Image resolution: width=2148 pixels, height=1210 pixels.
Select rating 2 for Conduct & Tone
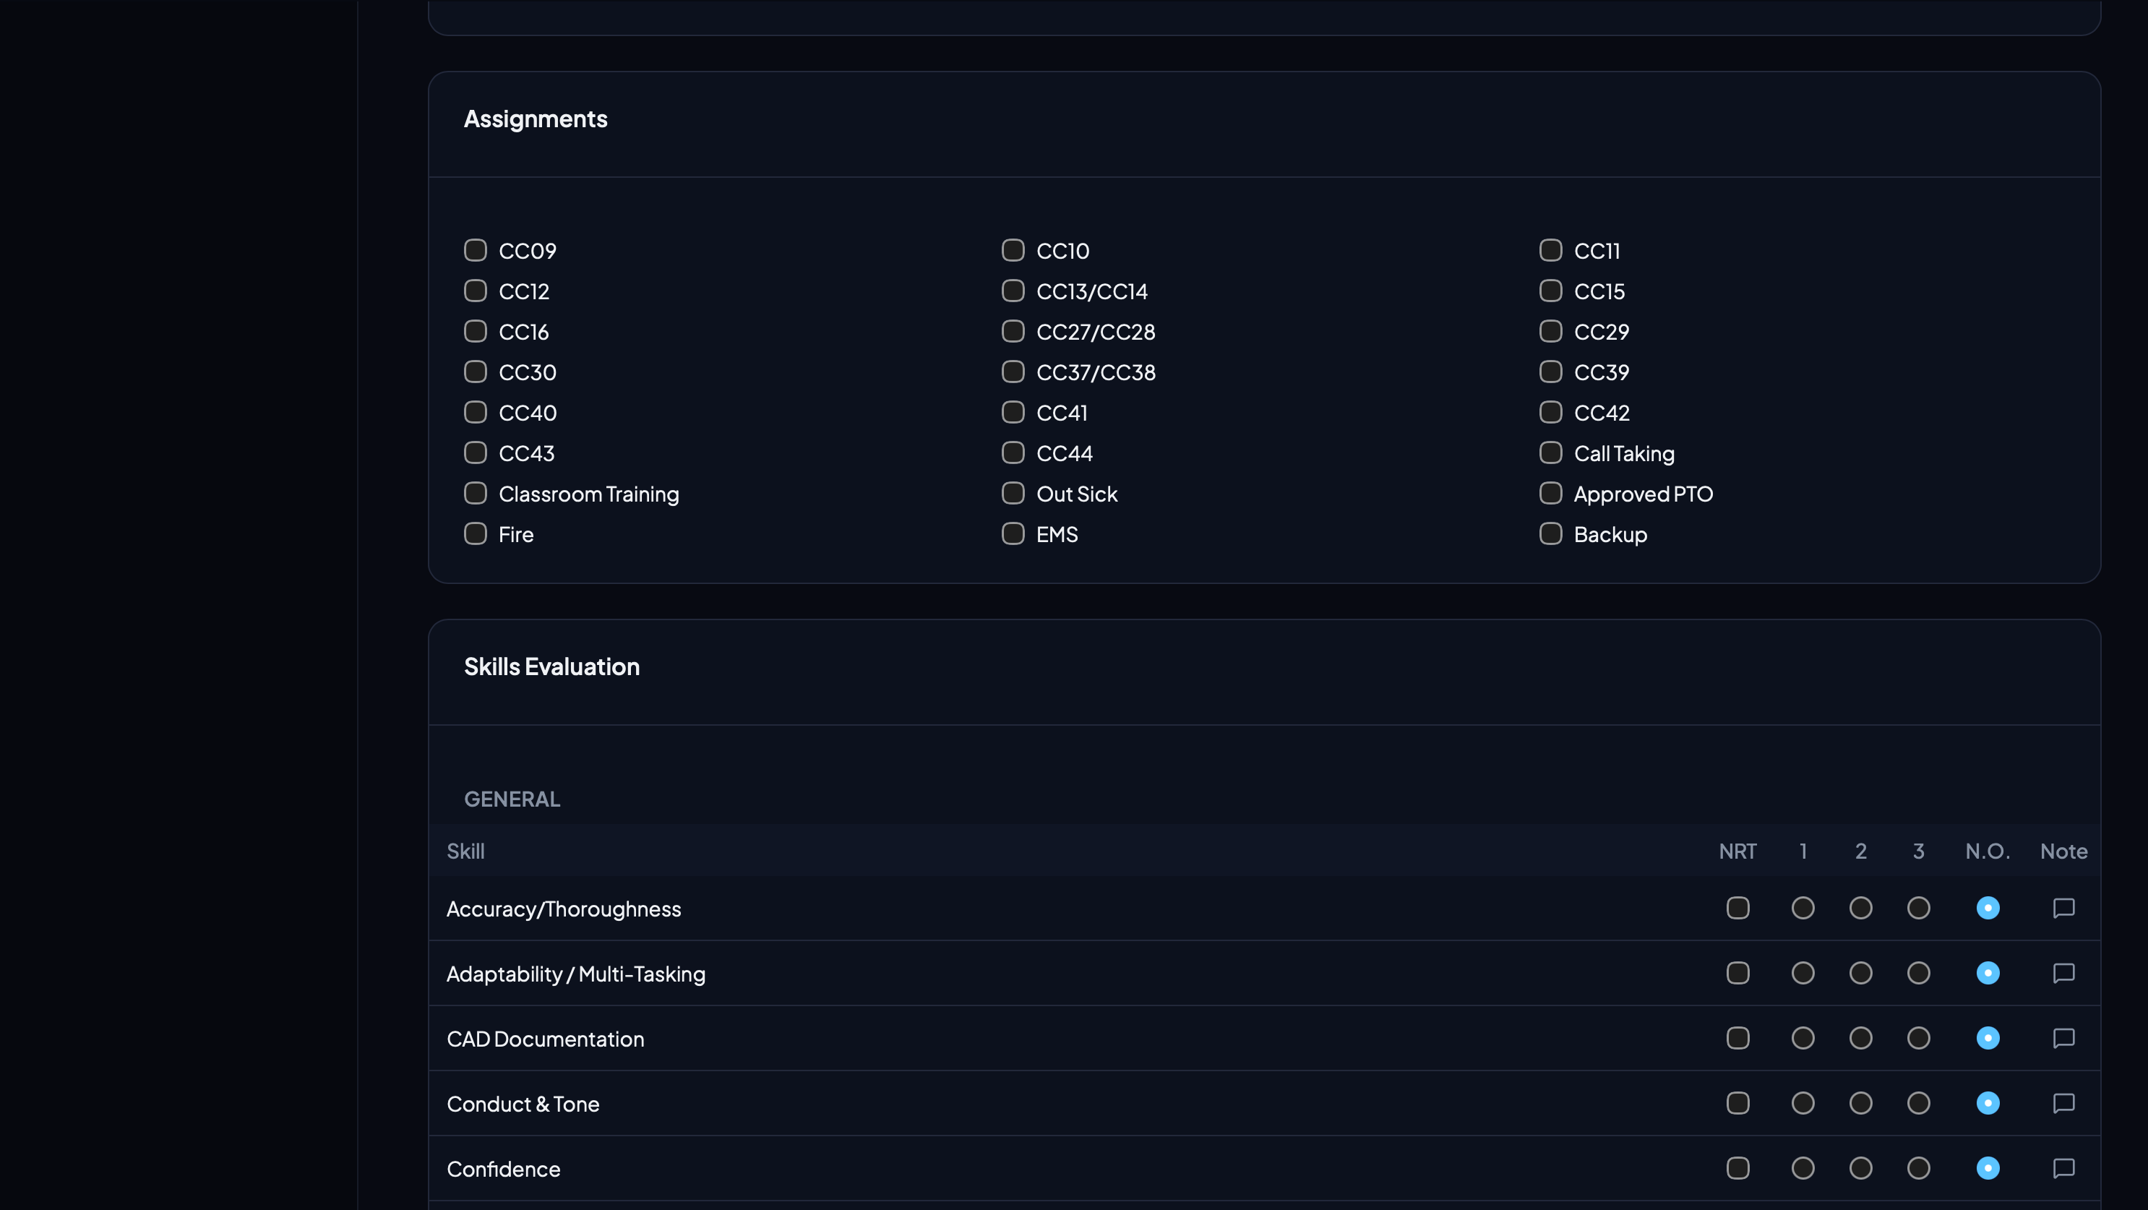pyautogui.click(x=1860, y=1103)
